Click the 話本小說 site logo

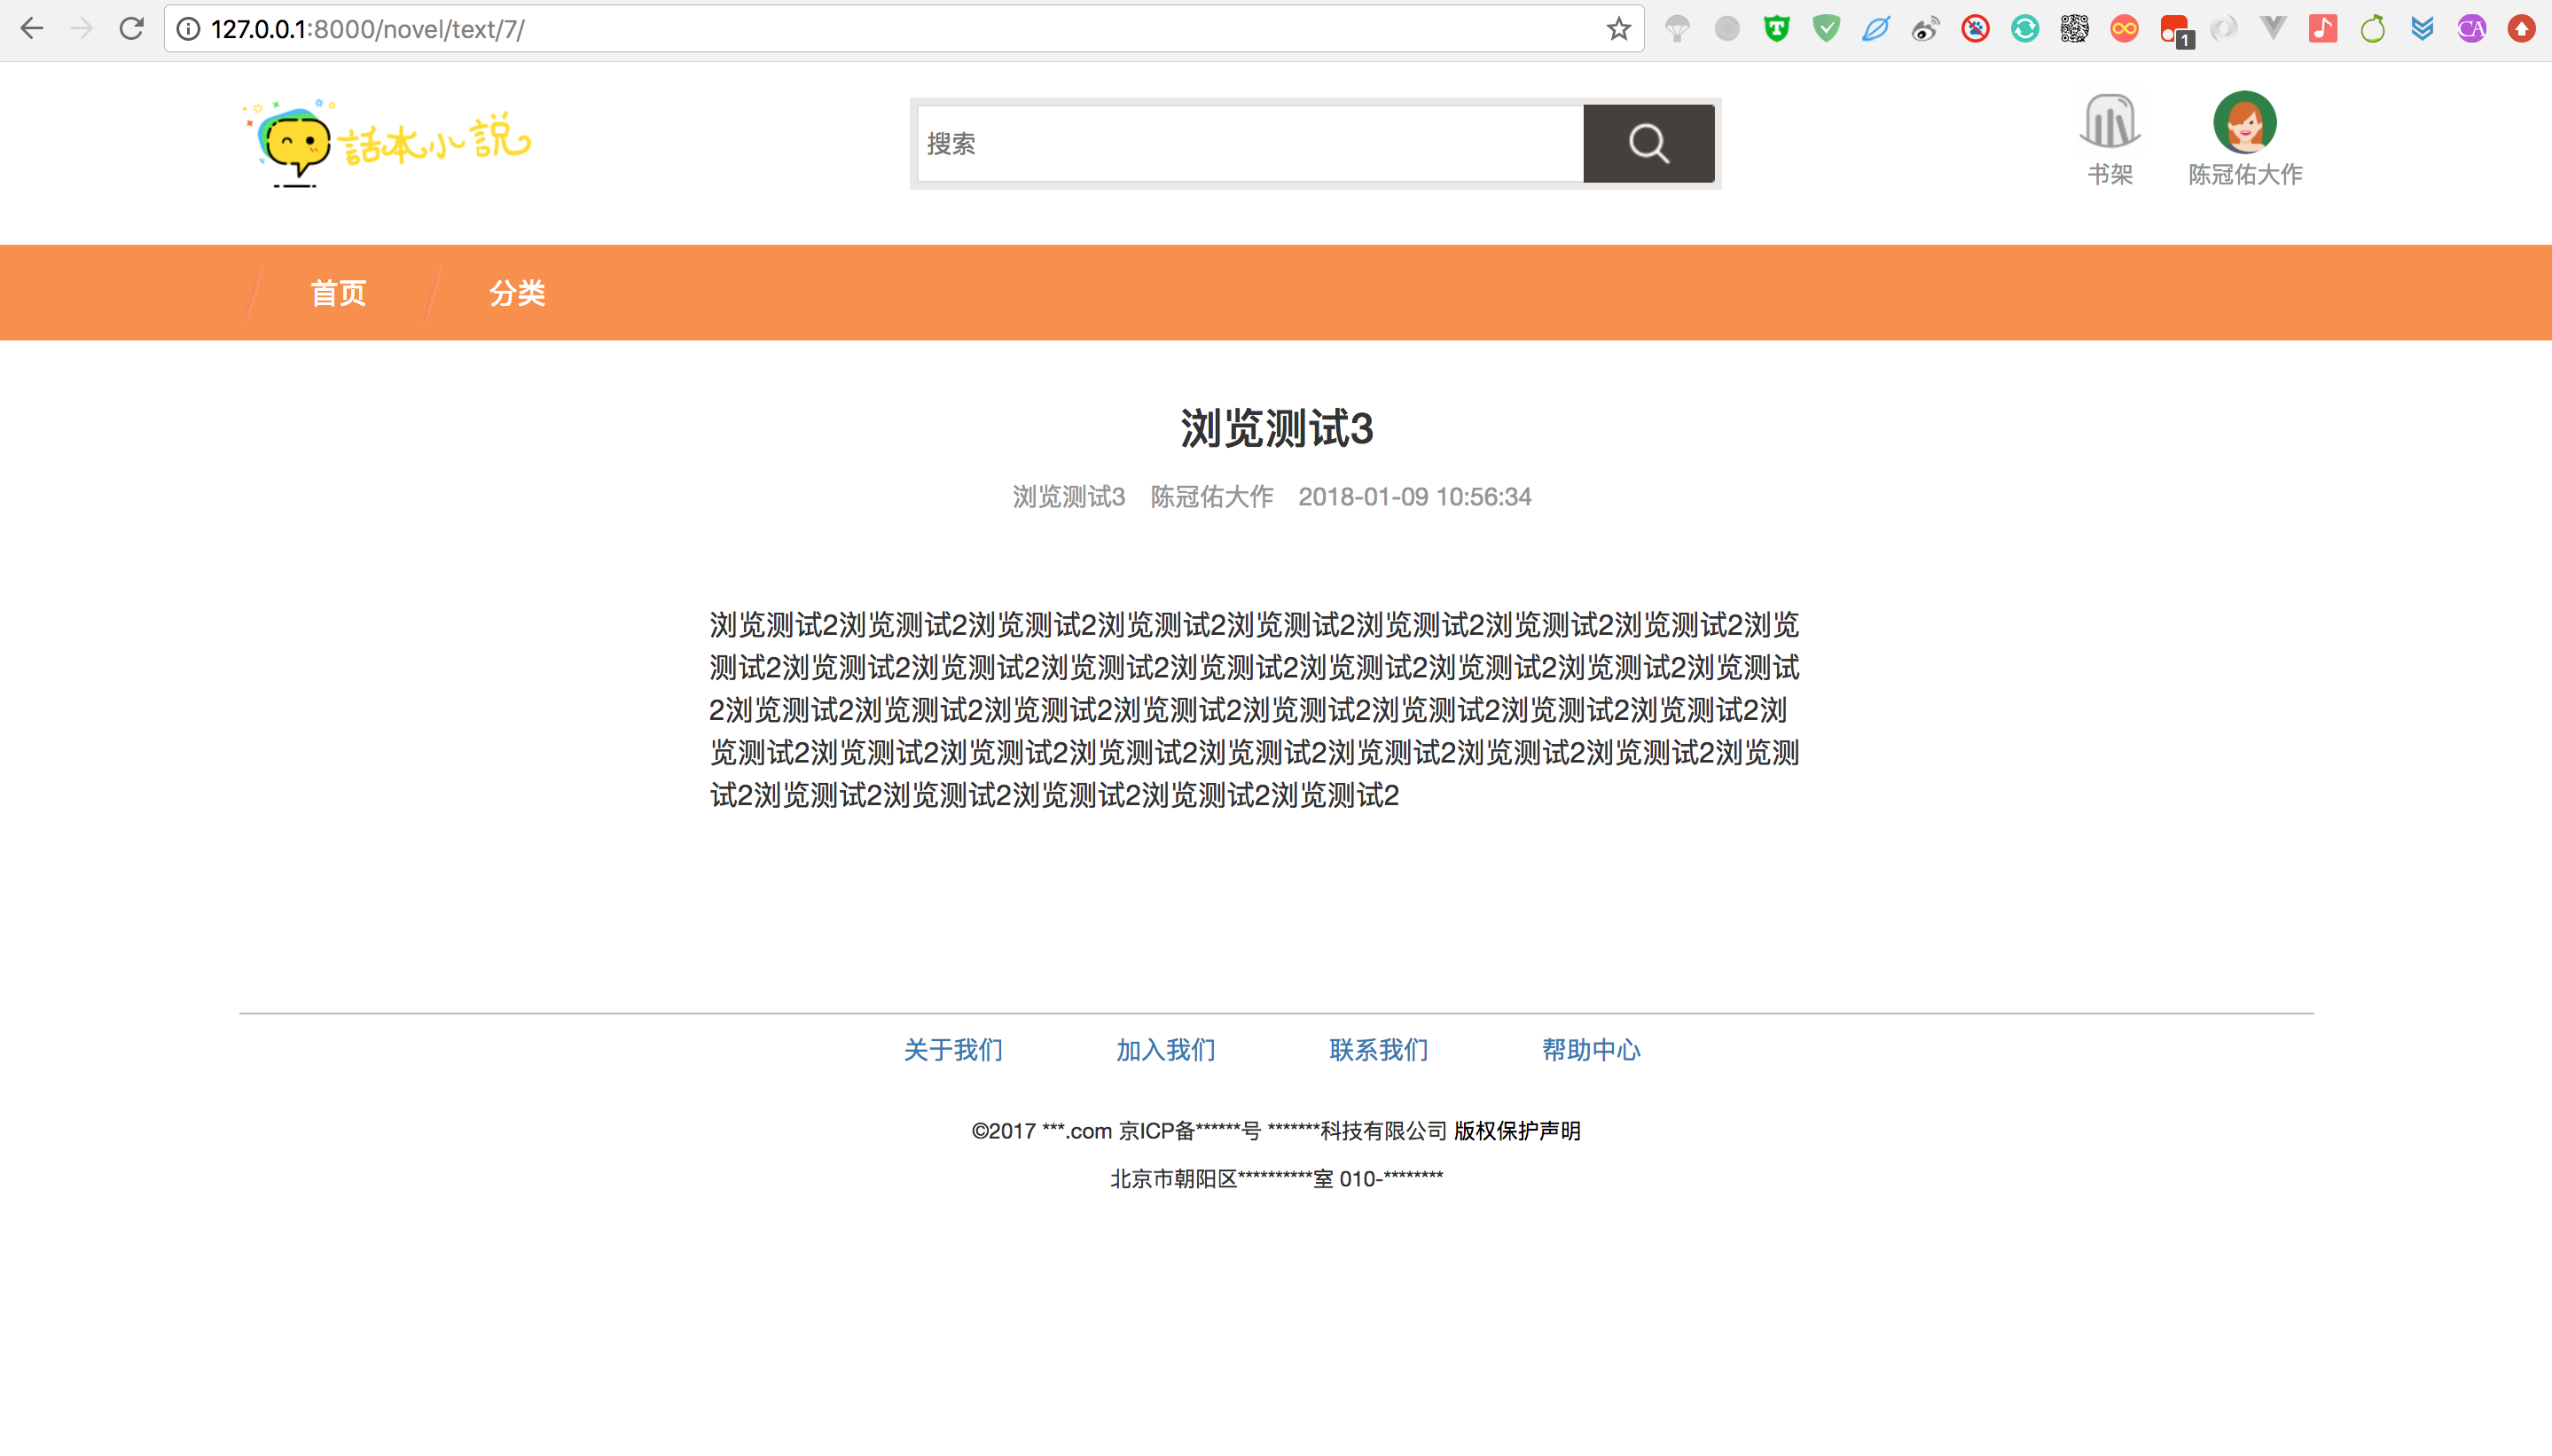[389, 142]
